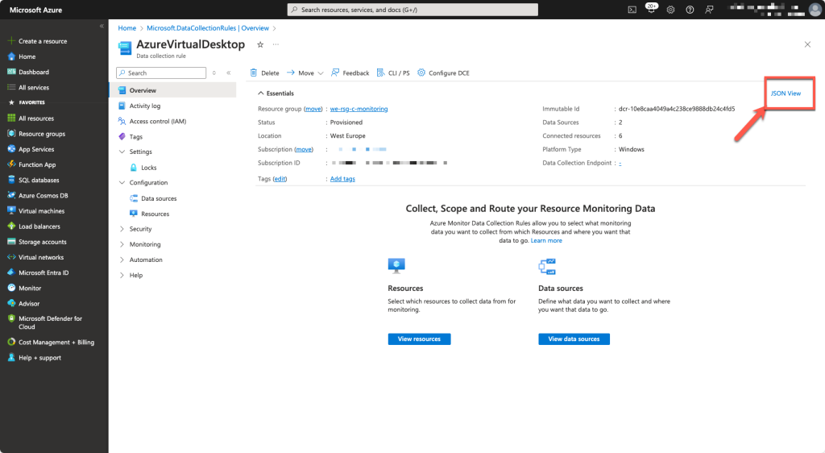Click Create a resource plus icon
The height and width of the screenshot is (453, 825).
pos(11,41)
